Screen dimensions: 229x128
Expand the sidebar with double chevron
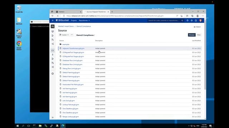53,117
